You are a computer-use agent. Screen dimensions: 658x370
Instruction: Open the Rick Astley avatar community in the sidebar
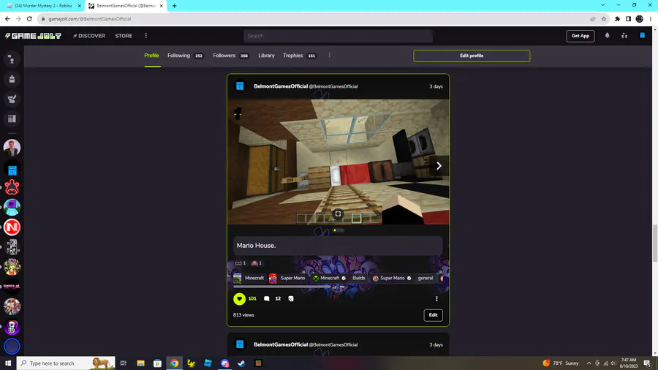(12, 148)
